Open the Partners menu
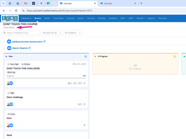This screenshot has width=186, height=139. (91, 18)
